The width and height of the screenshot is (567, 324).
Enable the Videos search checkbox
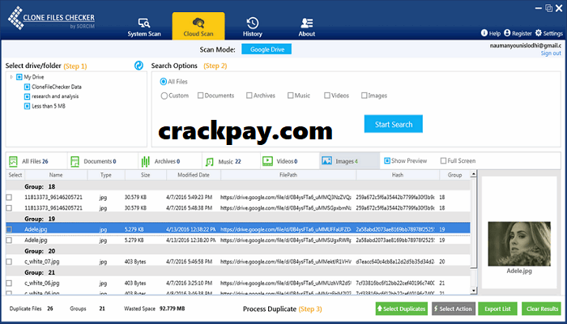[x=327, y=96]
